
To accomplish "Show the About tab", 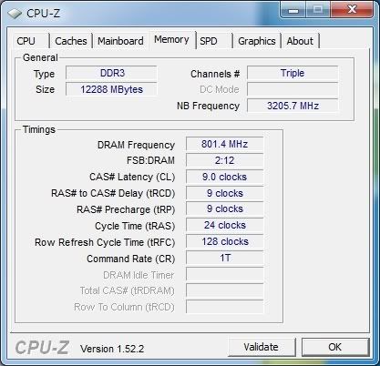I will tap(300, 41).
